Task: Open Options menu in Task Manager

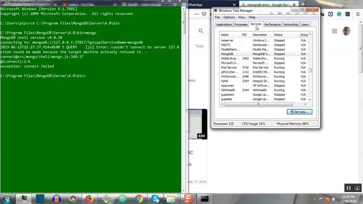Action: tap(229, 18)
